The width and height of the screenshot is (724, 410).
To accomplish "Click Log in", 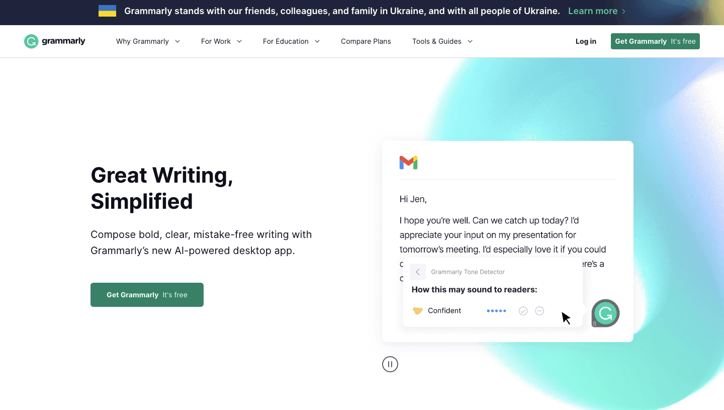I will click(x=585, y=41).
